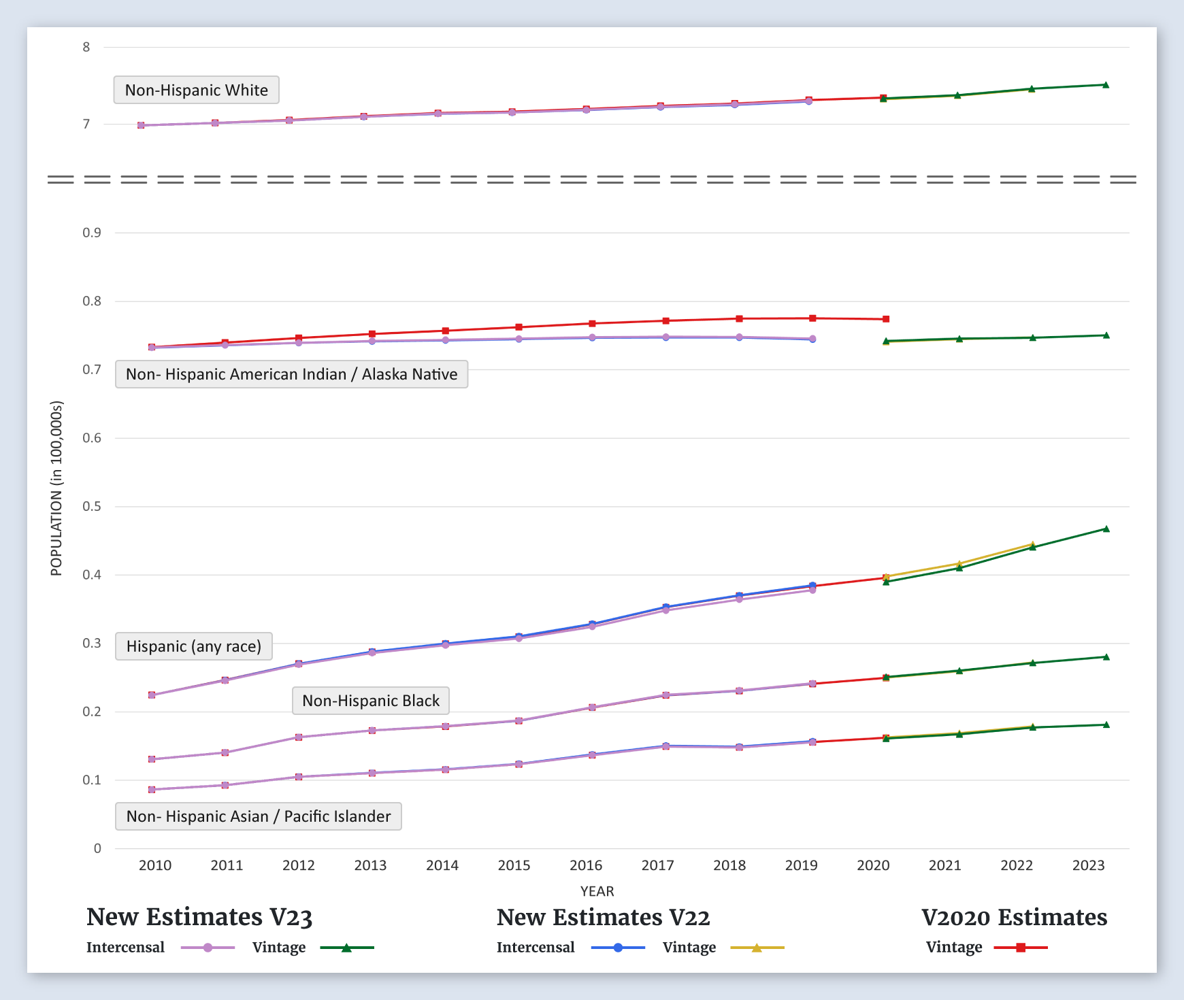Toggle the Intercensal label under New Estimates V23
Screen dimensions: 1184x1000
click(x=125, y=948)
